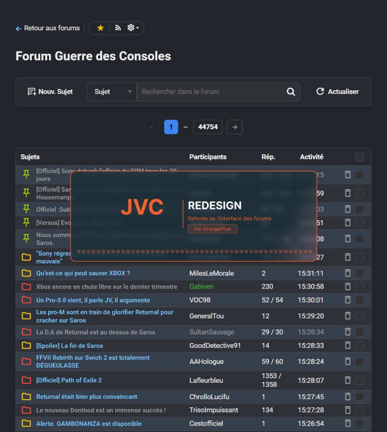
Task: Open topic Qu'est-ce qui peut sauver XBOX ?
Action: pyautogui.click(x=83, y=273)
